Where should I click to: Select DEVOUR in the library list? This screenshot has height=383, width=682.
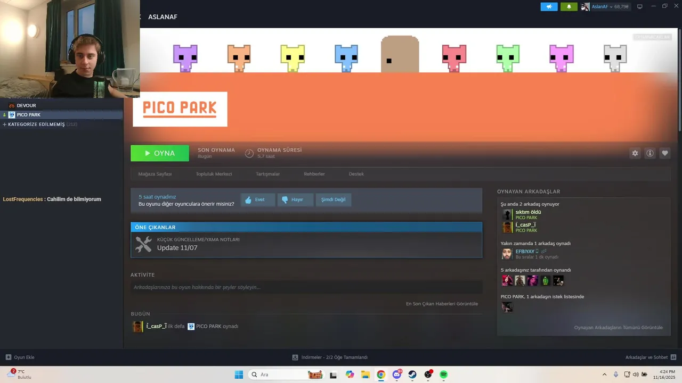coord(26,106)
